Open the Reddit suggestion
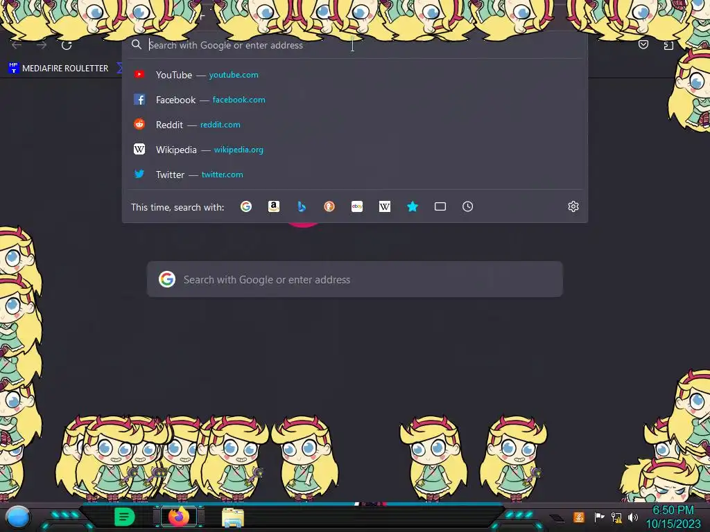Image resolution: width=710 pixels, height=532 pixels. (x=355, y=125)
